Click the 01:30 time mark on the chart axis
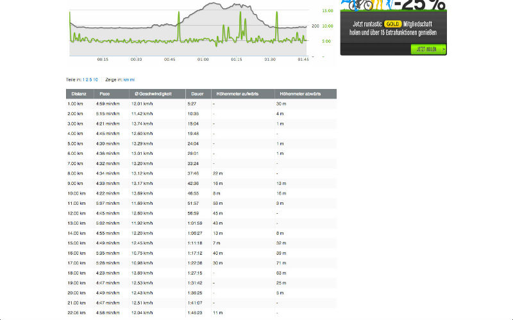Screen dimensions: 513x320 coord(270,60)
